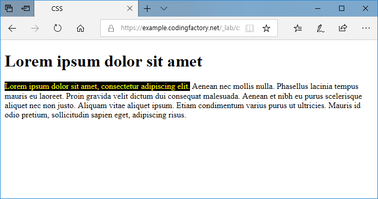Click text 'sollicitudin sapien eget, adipiscing risus.'
The image size is (378, 199).
(x=119, y=115)
